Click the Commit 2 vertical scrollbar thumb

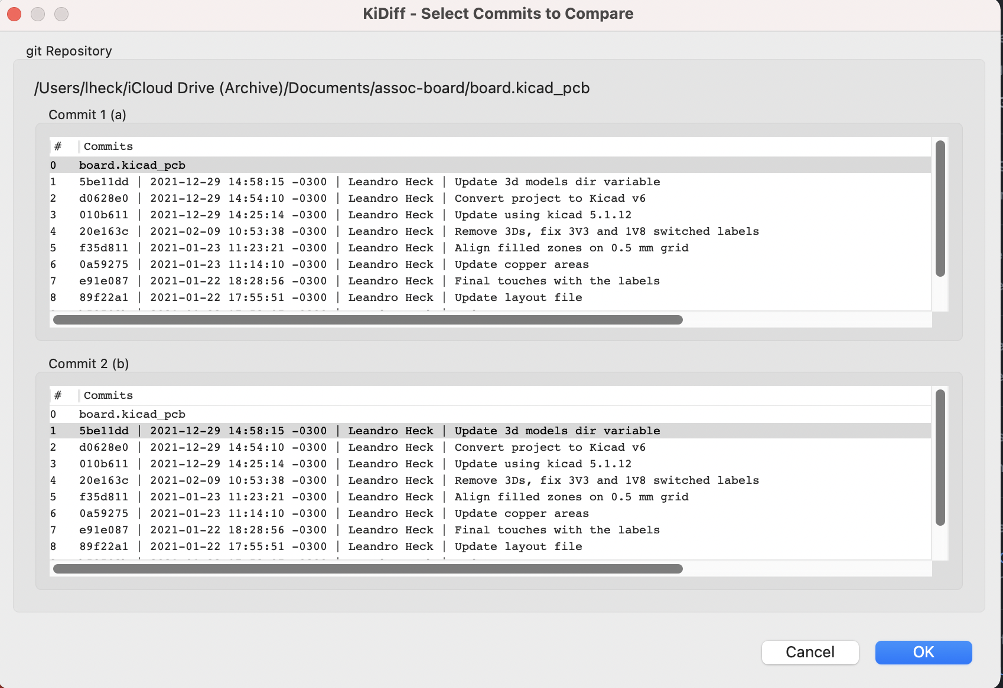[940, 457]
